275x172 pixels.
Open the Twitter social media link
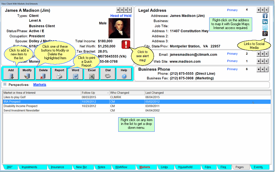point(265,27)
